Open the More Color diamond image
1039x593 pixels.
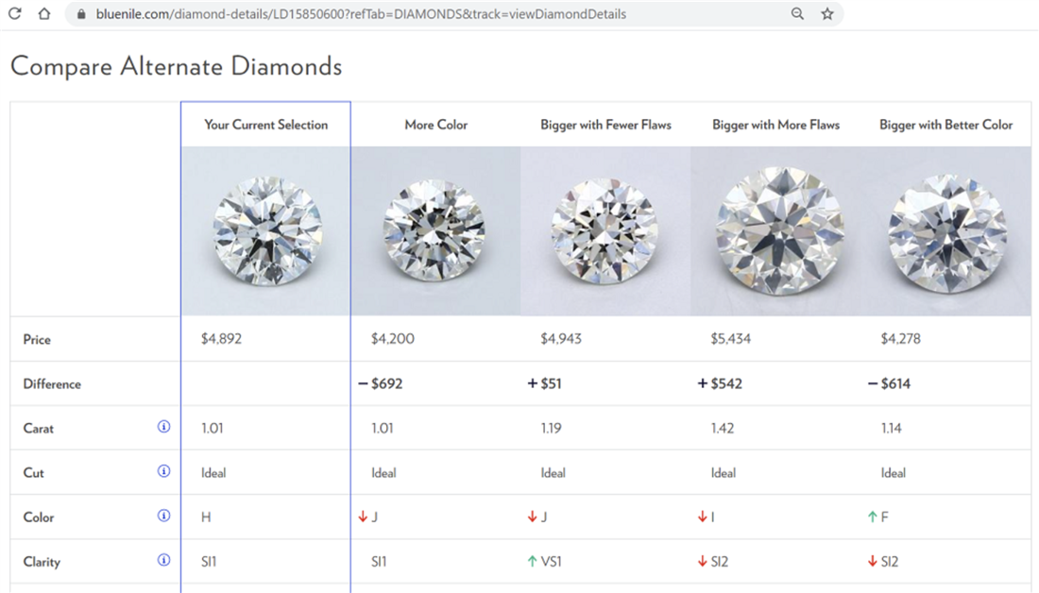click(435, 230)
